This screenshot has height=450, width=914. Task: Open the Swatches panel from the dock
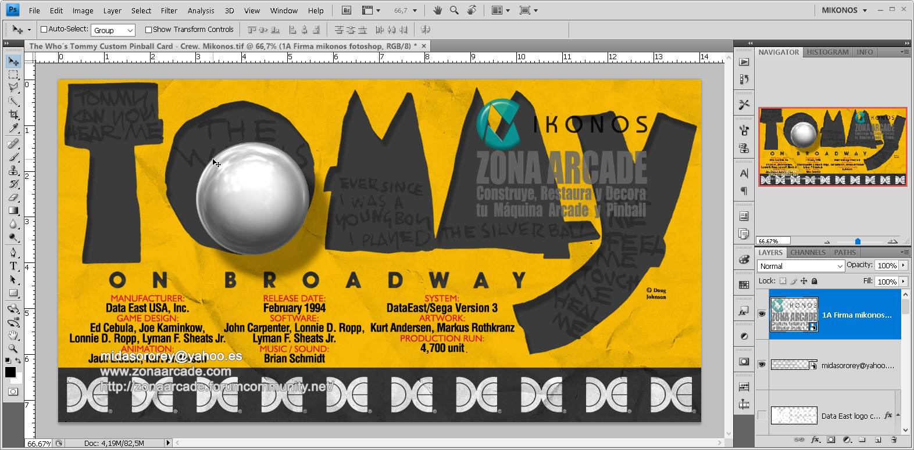tap(744, 285)
